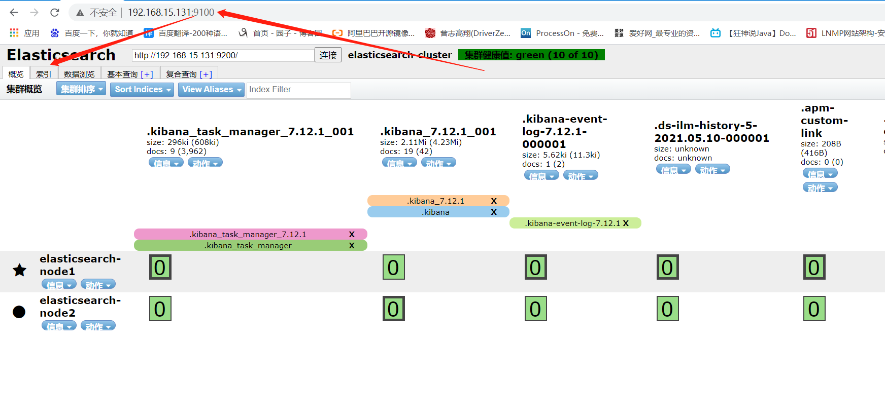885x418 pixels.
Task: Expand the Sort Indices dropdown
Action: point(142,90)
